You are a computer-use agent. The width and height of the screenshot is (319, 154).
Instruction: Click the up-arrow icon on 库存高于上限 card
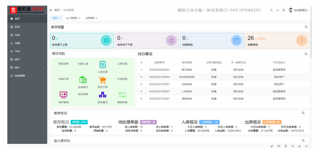click(x=106, y=41)
